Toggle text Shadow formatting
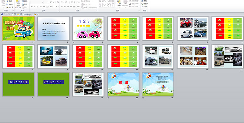This screenshot has height=123, width=244. coord(41,7)
